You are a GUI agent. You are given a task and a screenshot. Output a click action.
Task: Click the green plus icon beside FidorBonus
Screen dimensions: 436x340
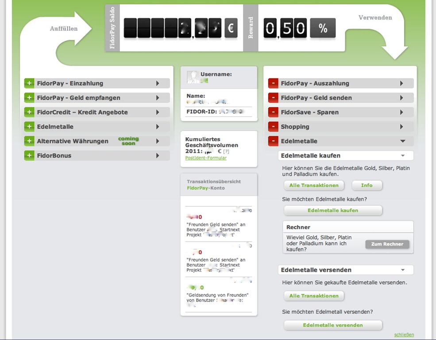pyautogui.click(x=29, y=156)
